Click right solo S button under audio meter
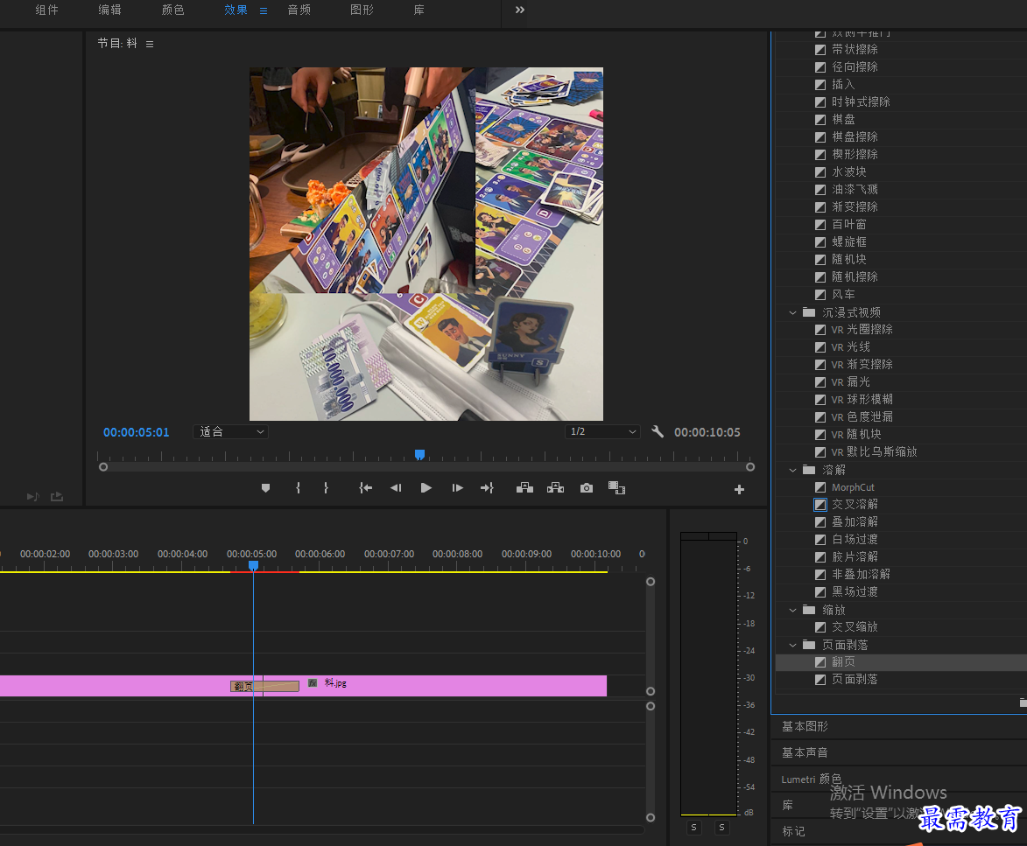This screenshot has height=846, width=1027. 721,828
